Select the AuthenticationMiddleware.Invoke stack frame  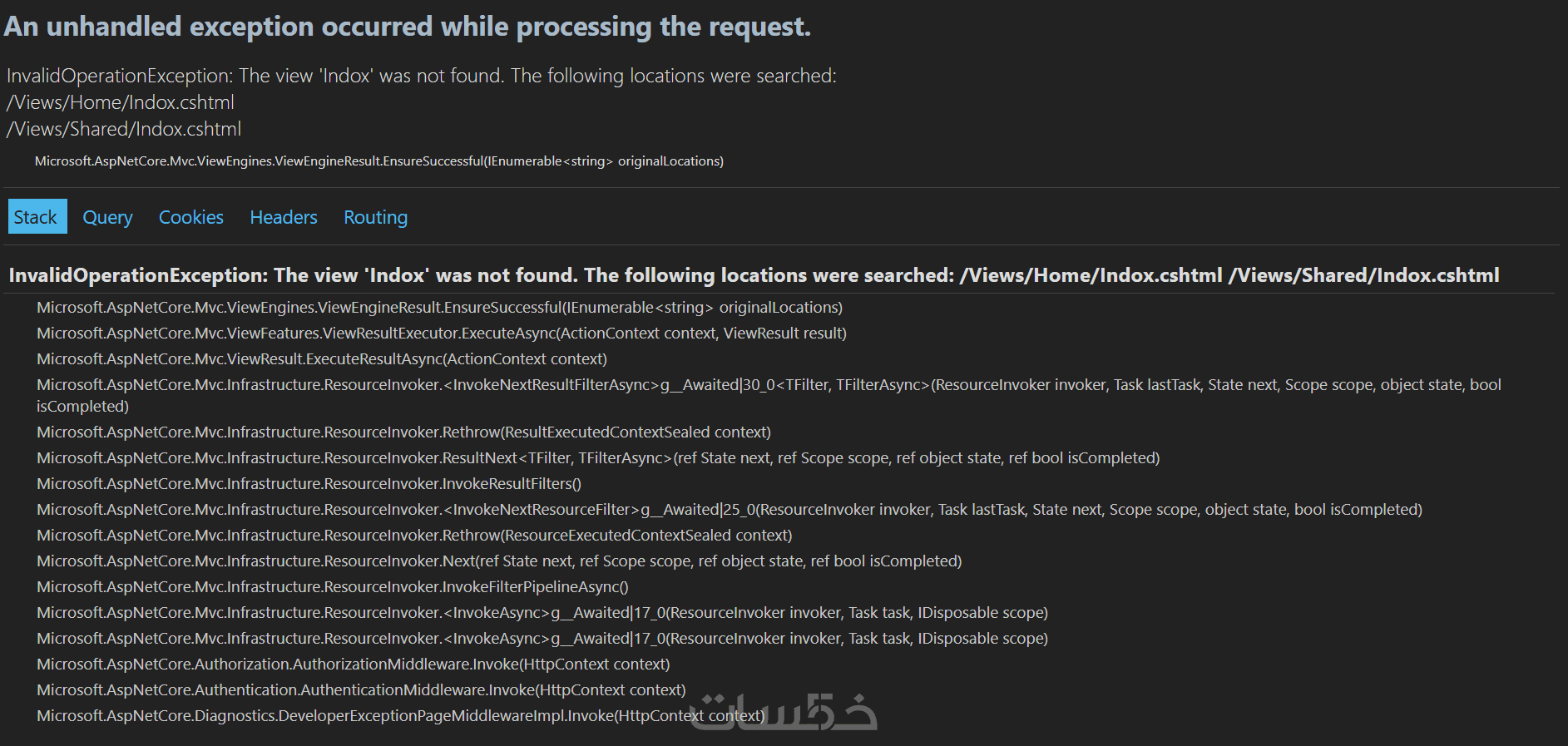tap(361, 690)
